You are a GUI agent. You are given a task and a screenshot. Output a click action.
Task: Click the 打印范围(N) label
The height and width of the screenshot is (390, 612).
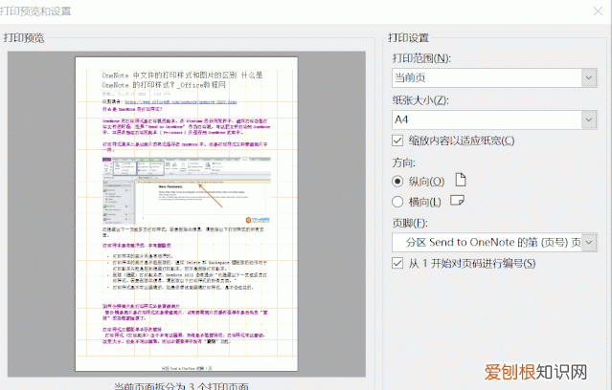(x=421, y=58)
